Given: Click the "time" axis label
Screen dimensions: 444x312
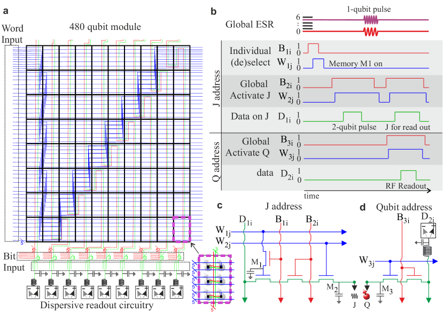Looking at the screenshot, I should [x=311, y=196].
